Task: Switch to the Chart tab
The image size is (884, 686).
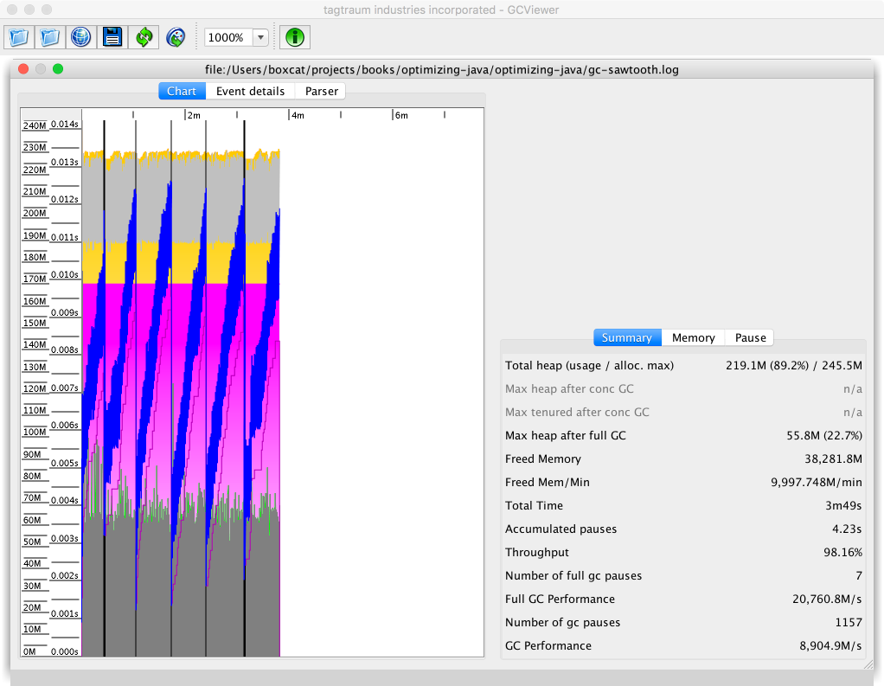Action: pos(182,91)
